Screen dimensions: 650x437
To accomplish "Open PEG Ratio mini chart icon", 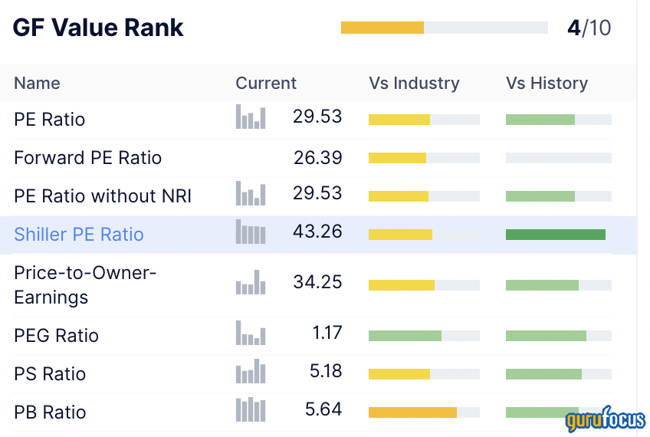I will [x=251, y=333].
